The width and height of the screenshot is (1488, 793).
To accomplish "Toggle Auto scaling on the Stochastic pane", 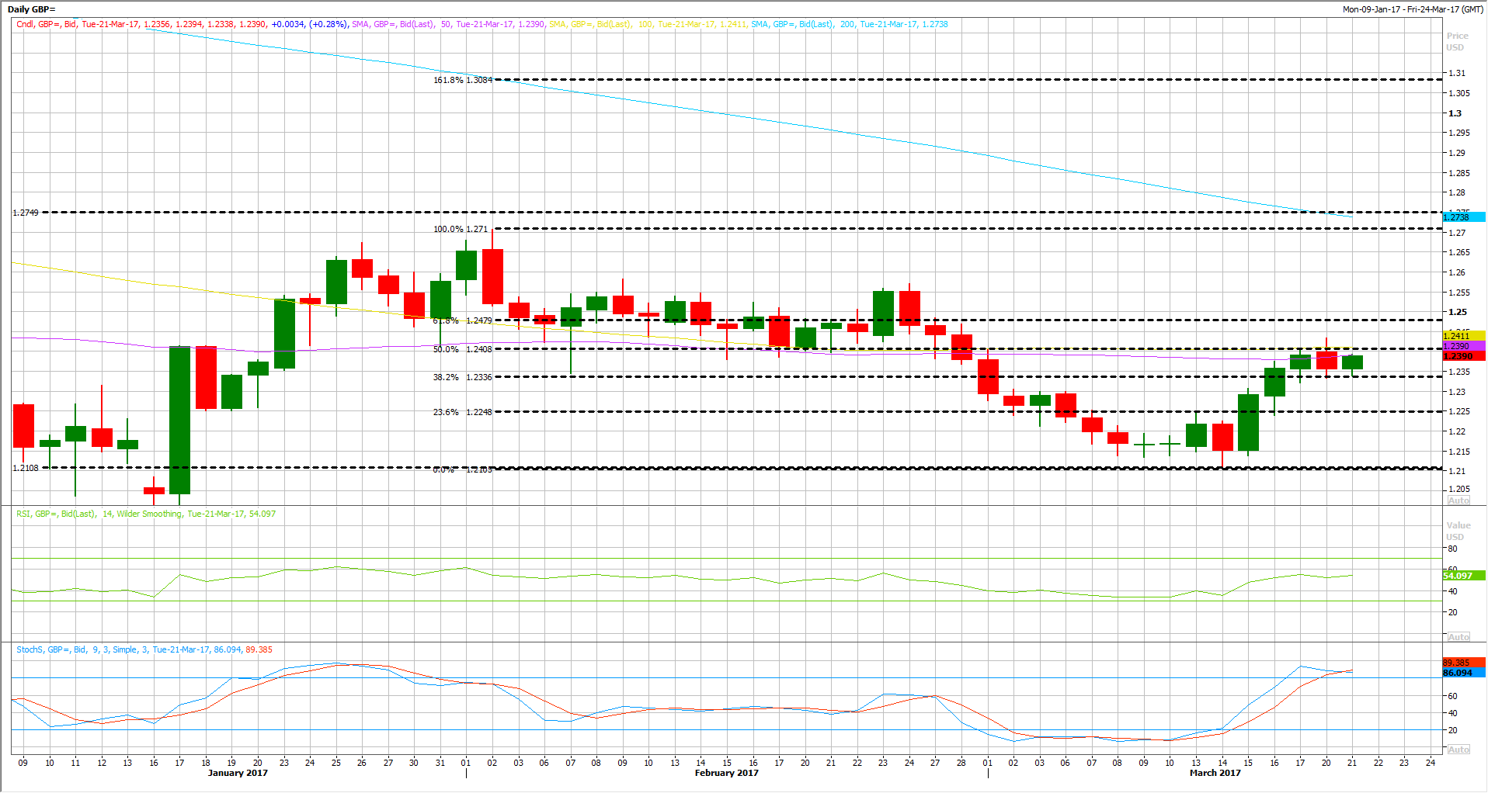I will point(1458,750).
